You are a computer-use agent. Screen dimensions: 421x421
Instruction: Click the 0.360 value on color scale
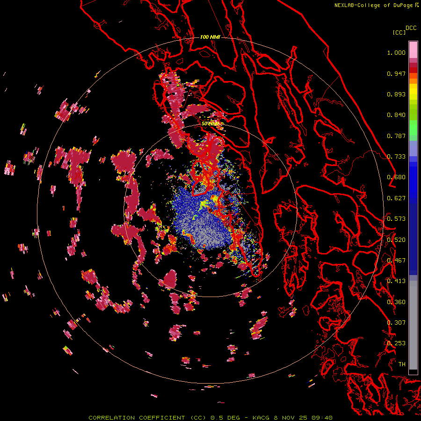pos(396,302)
